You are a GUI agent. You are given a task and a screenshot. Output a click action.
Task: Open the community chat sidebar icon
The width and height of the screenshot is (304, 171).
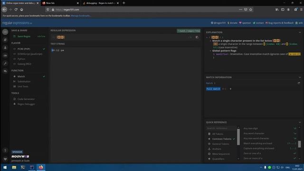click(x=5, y=71)
